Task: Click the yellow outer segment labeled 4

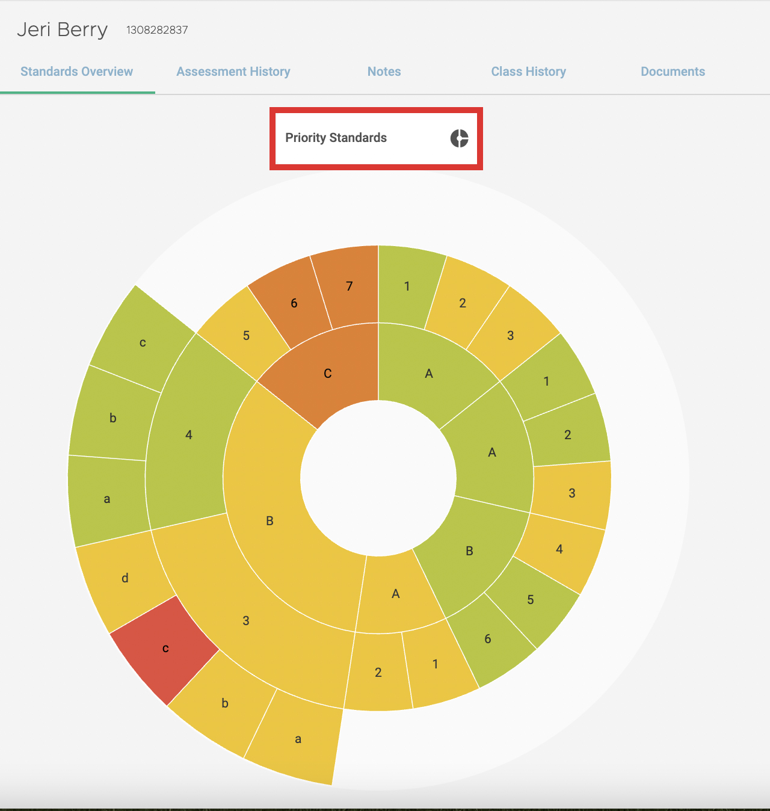Action: 559,549
